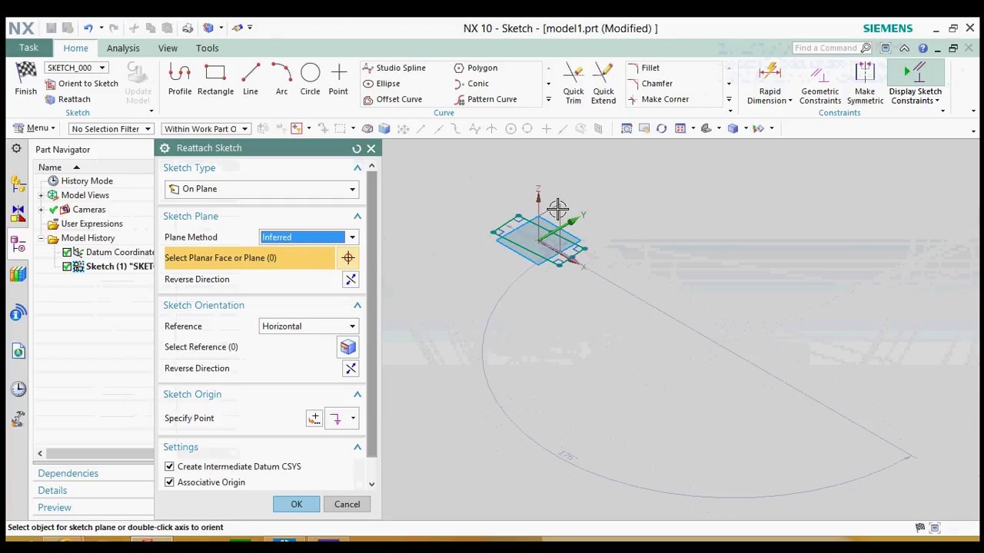Choose the Conic tool
This screenshot has height=553, width=984.
[x=471, y=84]
